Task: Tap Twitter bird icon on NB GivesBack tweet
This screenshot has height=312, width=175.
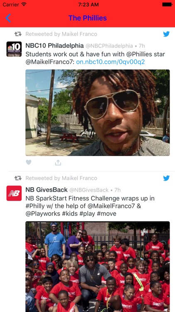Action: [166, 178]
